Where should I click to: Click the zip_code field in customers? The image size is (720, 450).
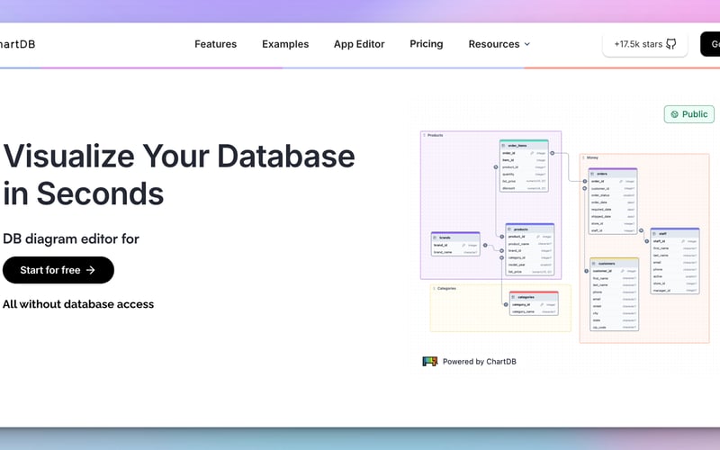[614, 328]
